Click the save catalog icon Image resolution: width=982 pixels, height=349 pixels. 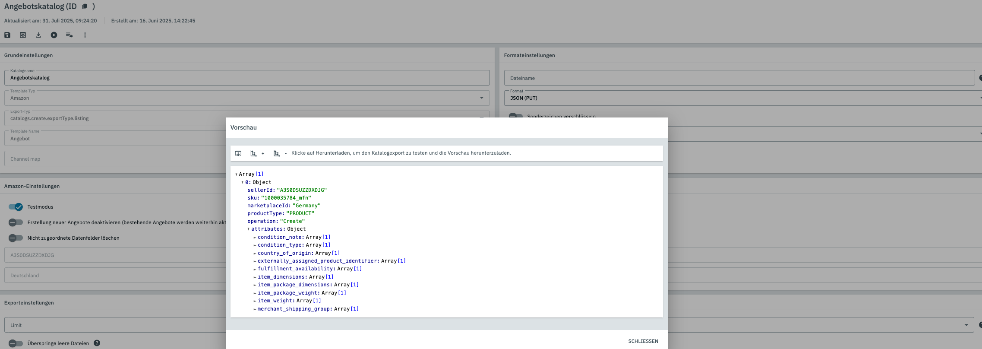click(x=7, y=35)
